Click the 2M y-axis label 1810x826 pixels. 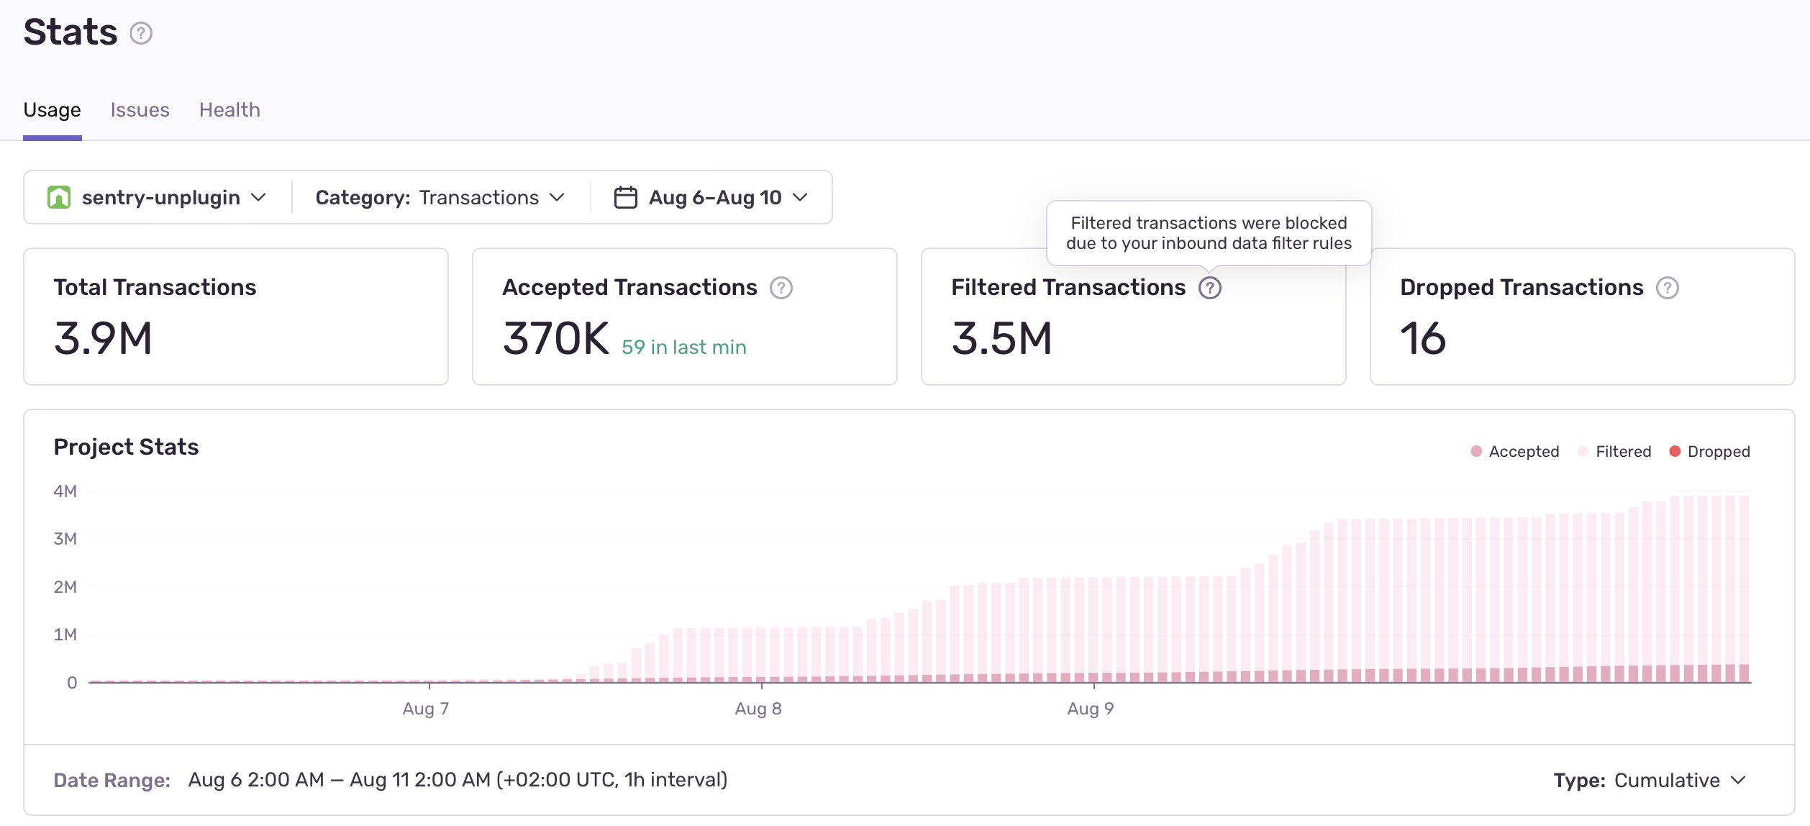(65, 587)
